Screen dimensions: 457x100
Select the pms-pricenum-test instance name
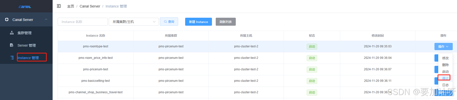click(x=96, y=69)
